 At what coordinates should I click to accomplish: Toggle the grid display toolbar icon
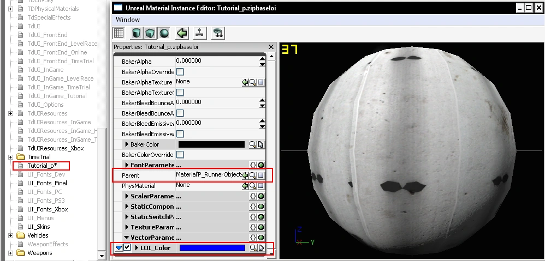pos(119,33)
